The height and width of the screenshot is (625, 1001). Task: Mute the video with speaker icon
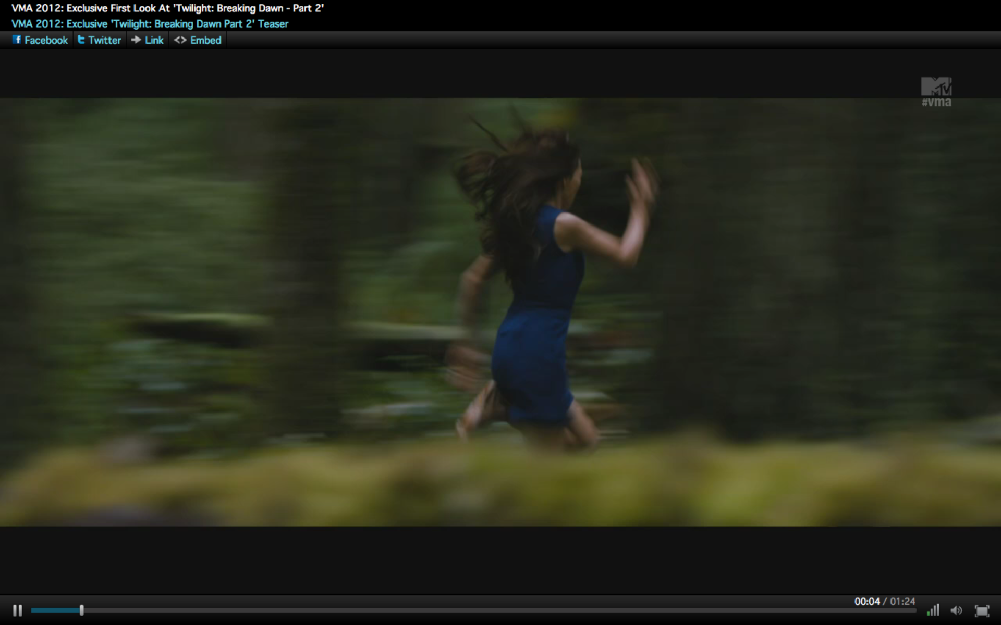(956, 610)
